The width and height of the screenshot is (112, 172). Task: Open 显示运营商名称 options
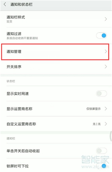click(x=56, y=109)
